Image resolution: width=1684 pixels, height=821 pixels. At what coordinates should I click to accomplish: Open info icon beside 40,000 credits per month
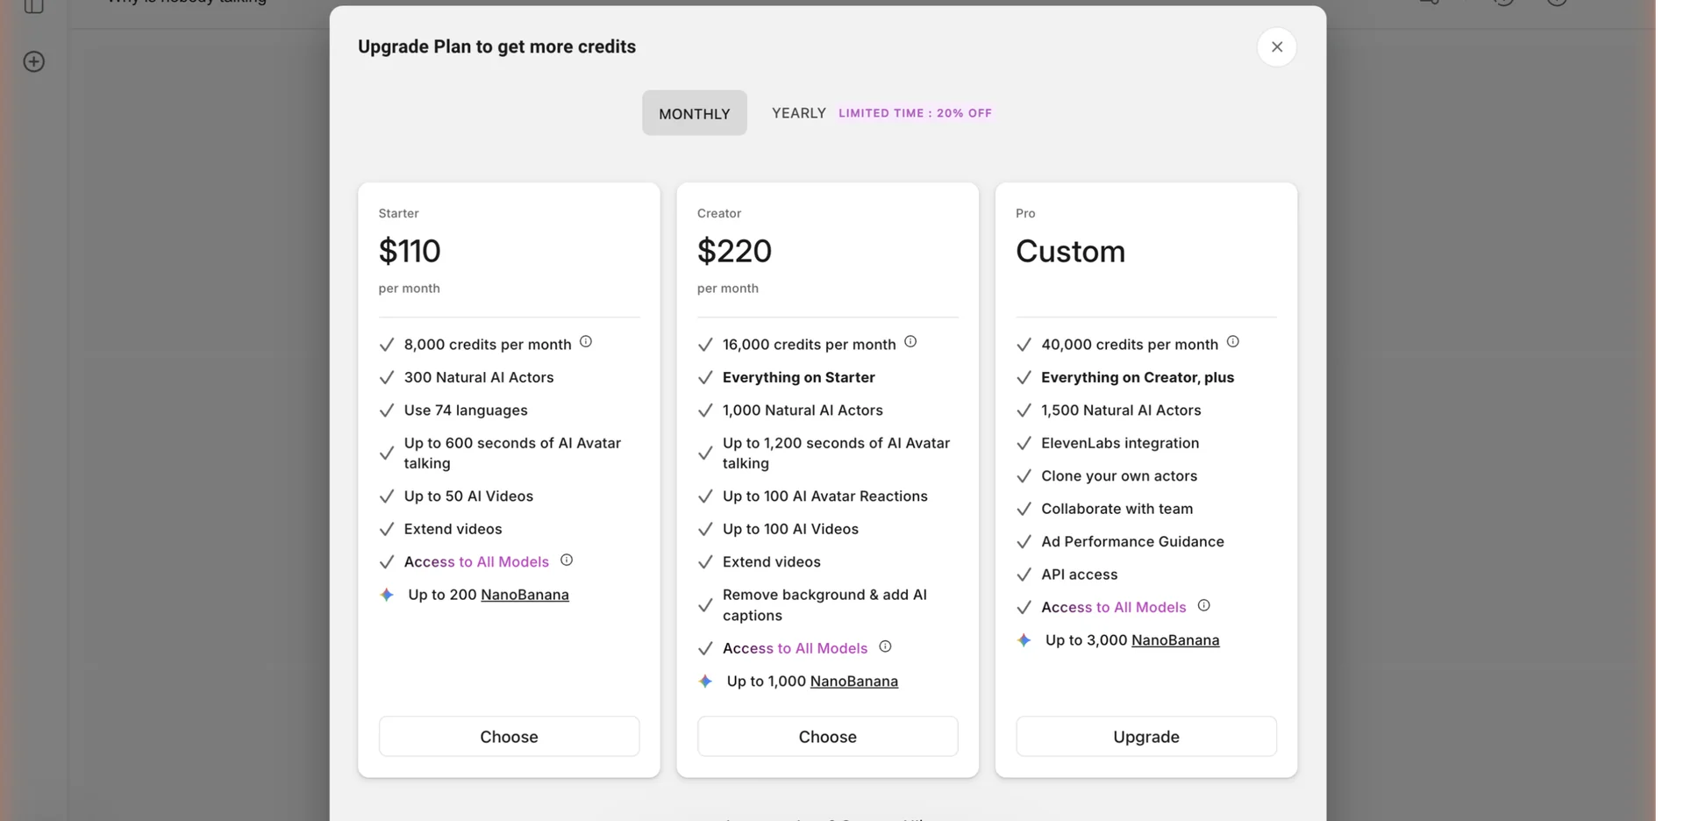(x=1232, y=342)
